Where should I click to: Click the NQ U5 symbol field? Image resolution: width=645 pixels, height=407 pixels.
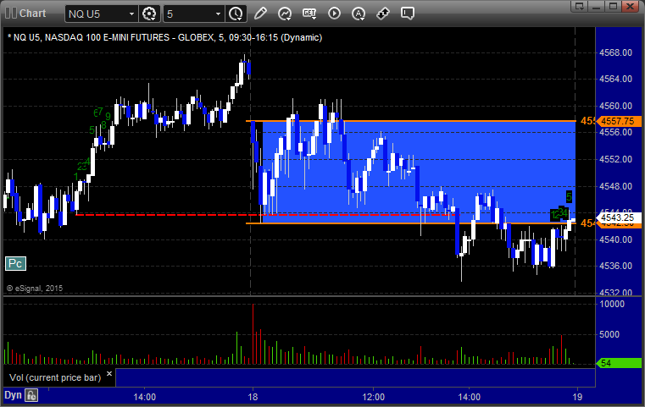[101, 14]
